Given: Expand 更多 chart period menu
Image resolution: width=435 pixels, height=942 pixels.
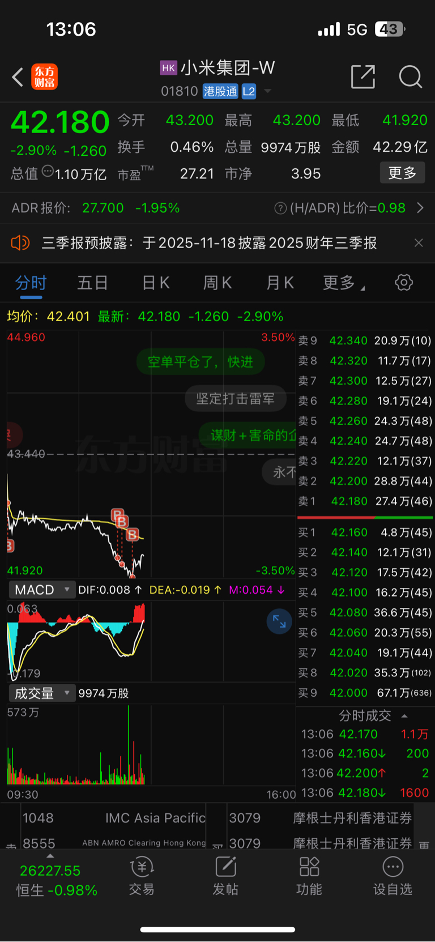Looking at the screenshot, I should (x=344, y=283).
